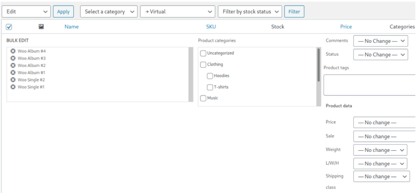Screen dimensions: 417x195
Task: Open the L/W/H No change dropdown
Action: [x=380, y=164]
